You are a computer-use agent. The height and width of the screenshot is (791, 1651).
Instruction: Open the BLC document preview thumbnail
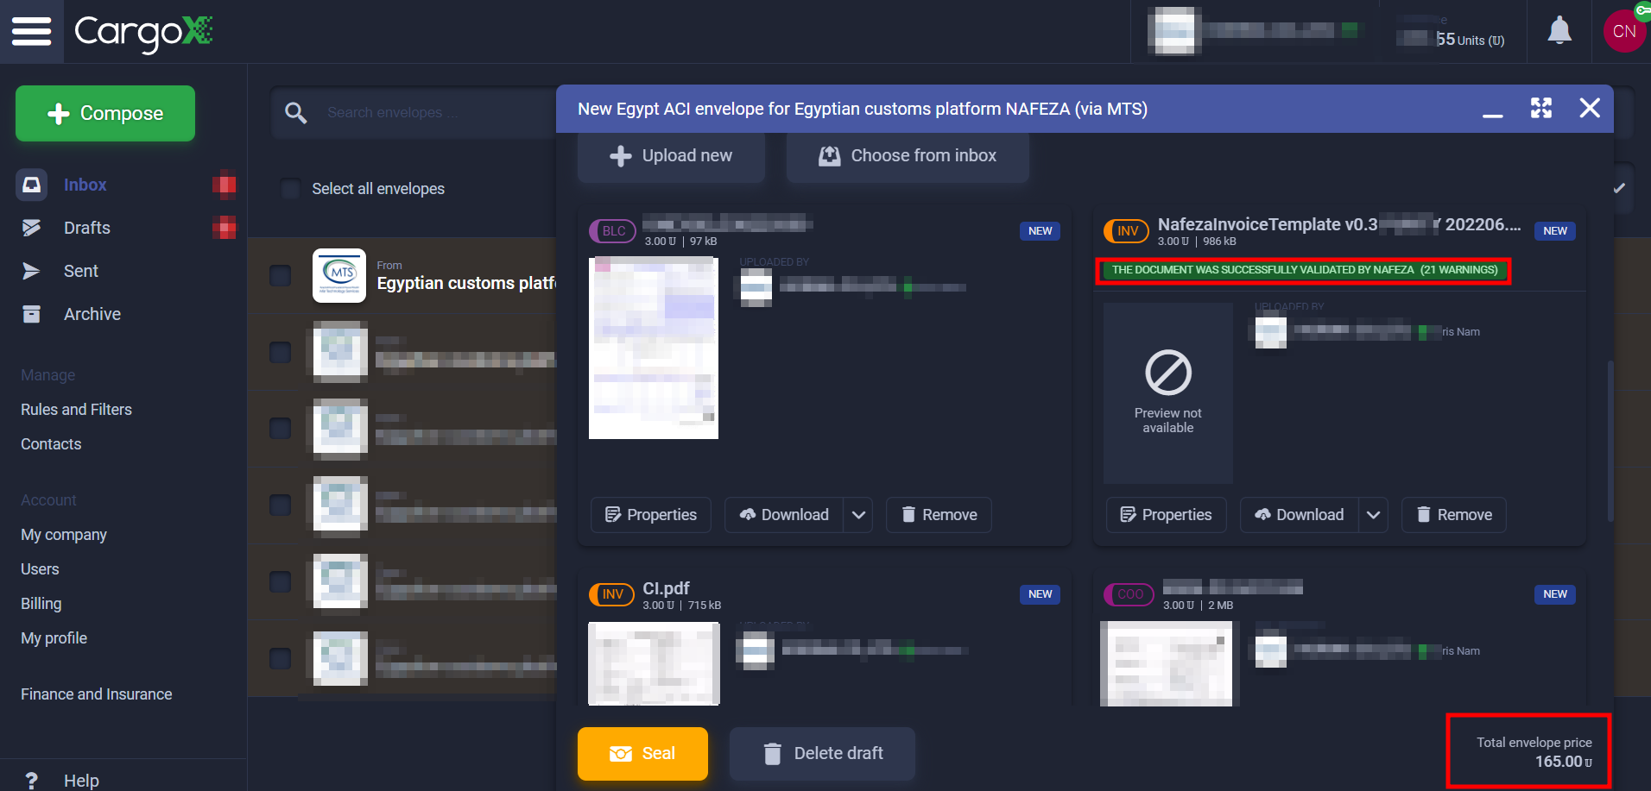654,348
